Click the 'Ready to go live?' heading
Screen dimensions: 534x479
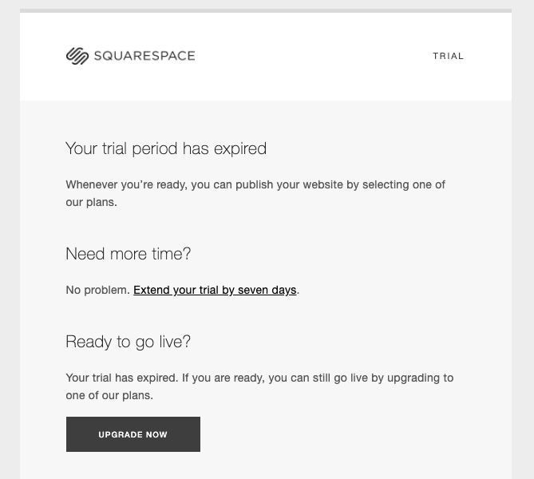point(128,342)
